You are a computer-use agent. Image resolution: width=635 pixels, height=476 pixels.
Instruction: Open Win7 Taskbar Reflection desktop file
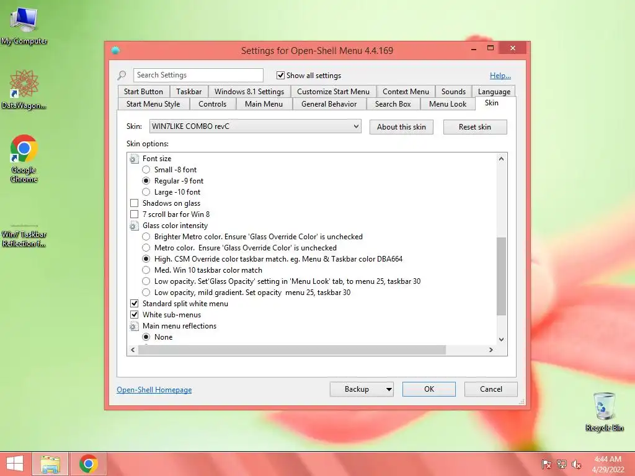point(24,236)
